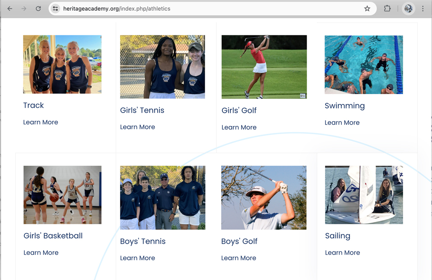Click the Sailing heading link

click(337, 236)
